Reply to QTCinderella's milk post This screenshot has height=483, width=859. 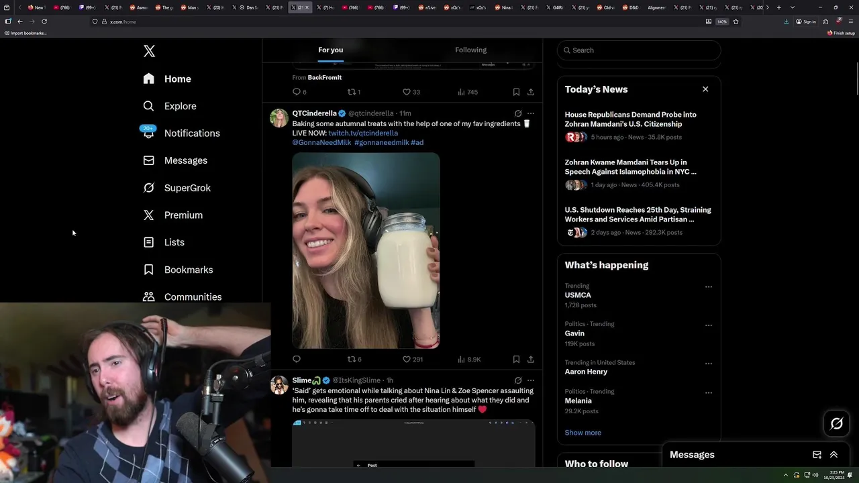297,360
